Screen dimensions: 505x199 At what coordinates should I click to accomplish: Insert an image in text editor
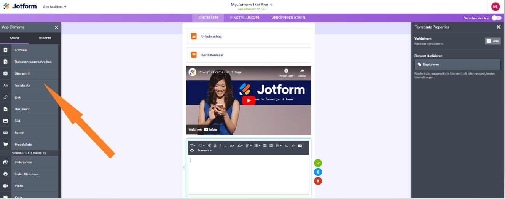pos(300,146)
